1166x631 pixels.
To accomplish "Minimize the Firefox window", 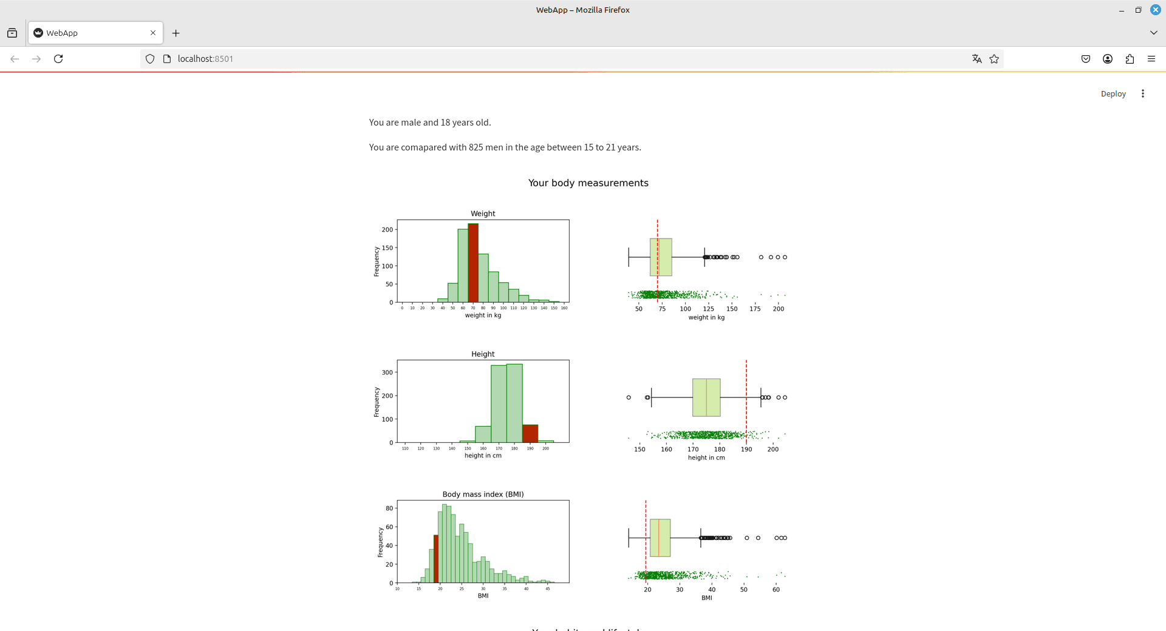I will [1121, 10].
